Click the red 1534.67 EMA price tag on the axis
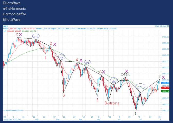The width and height of the screenshot is (173, 123). 165,88
